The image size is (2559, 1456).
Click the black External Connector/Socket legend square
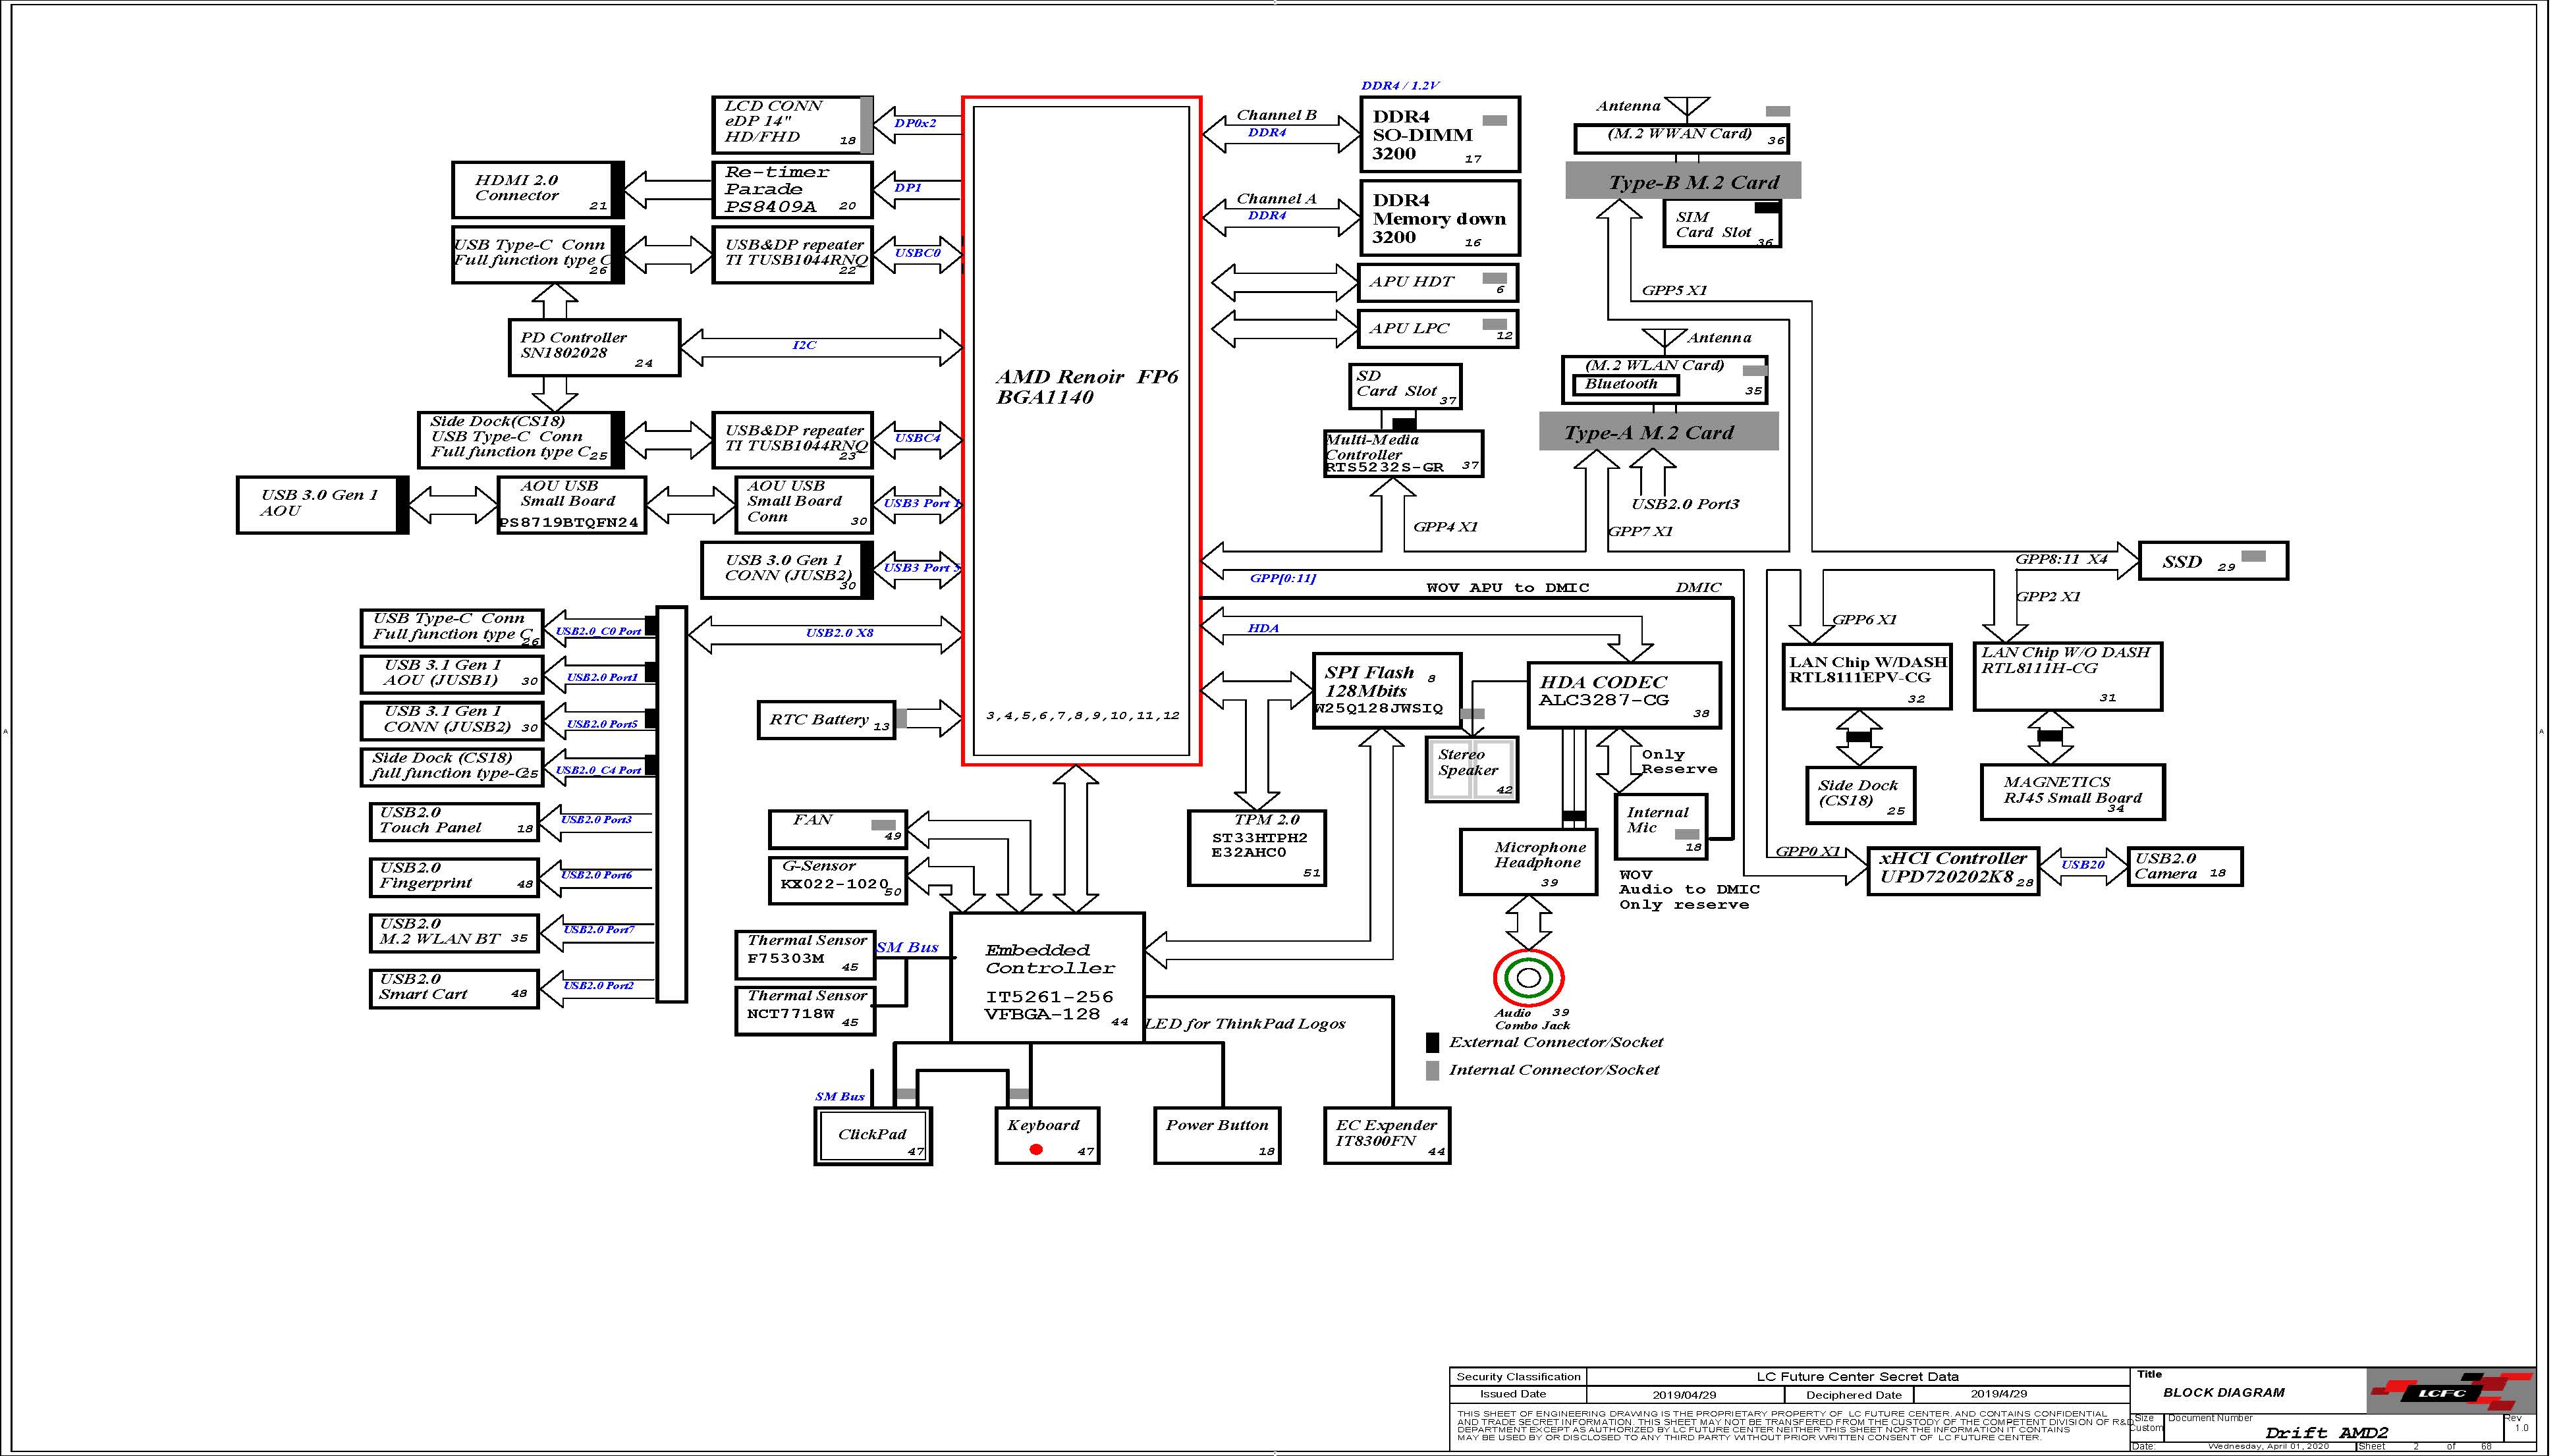[1432, 1042]
